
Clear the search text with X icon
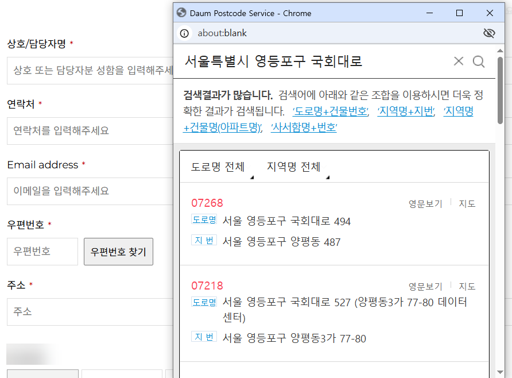pos(459,61)
